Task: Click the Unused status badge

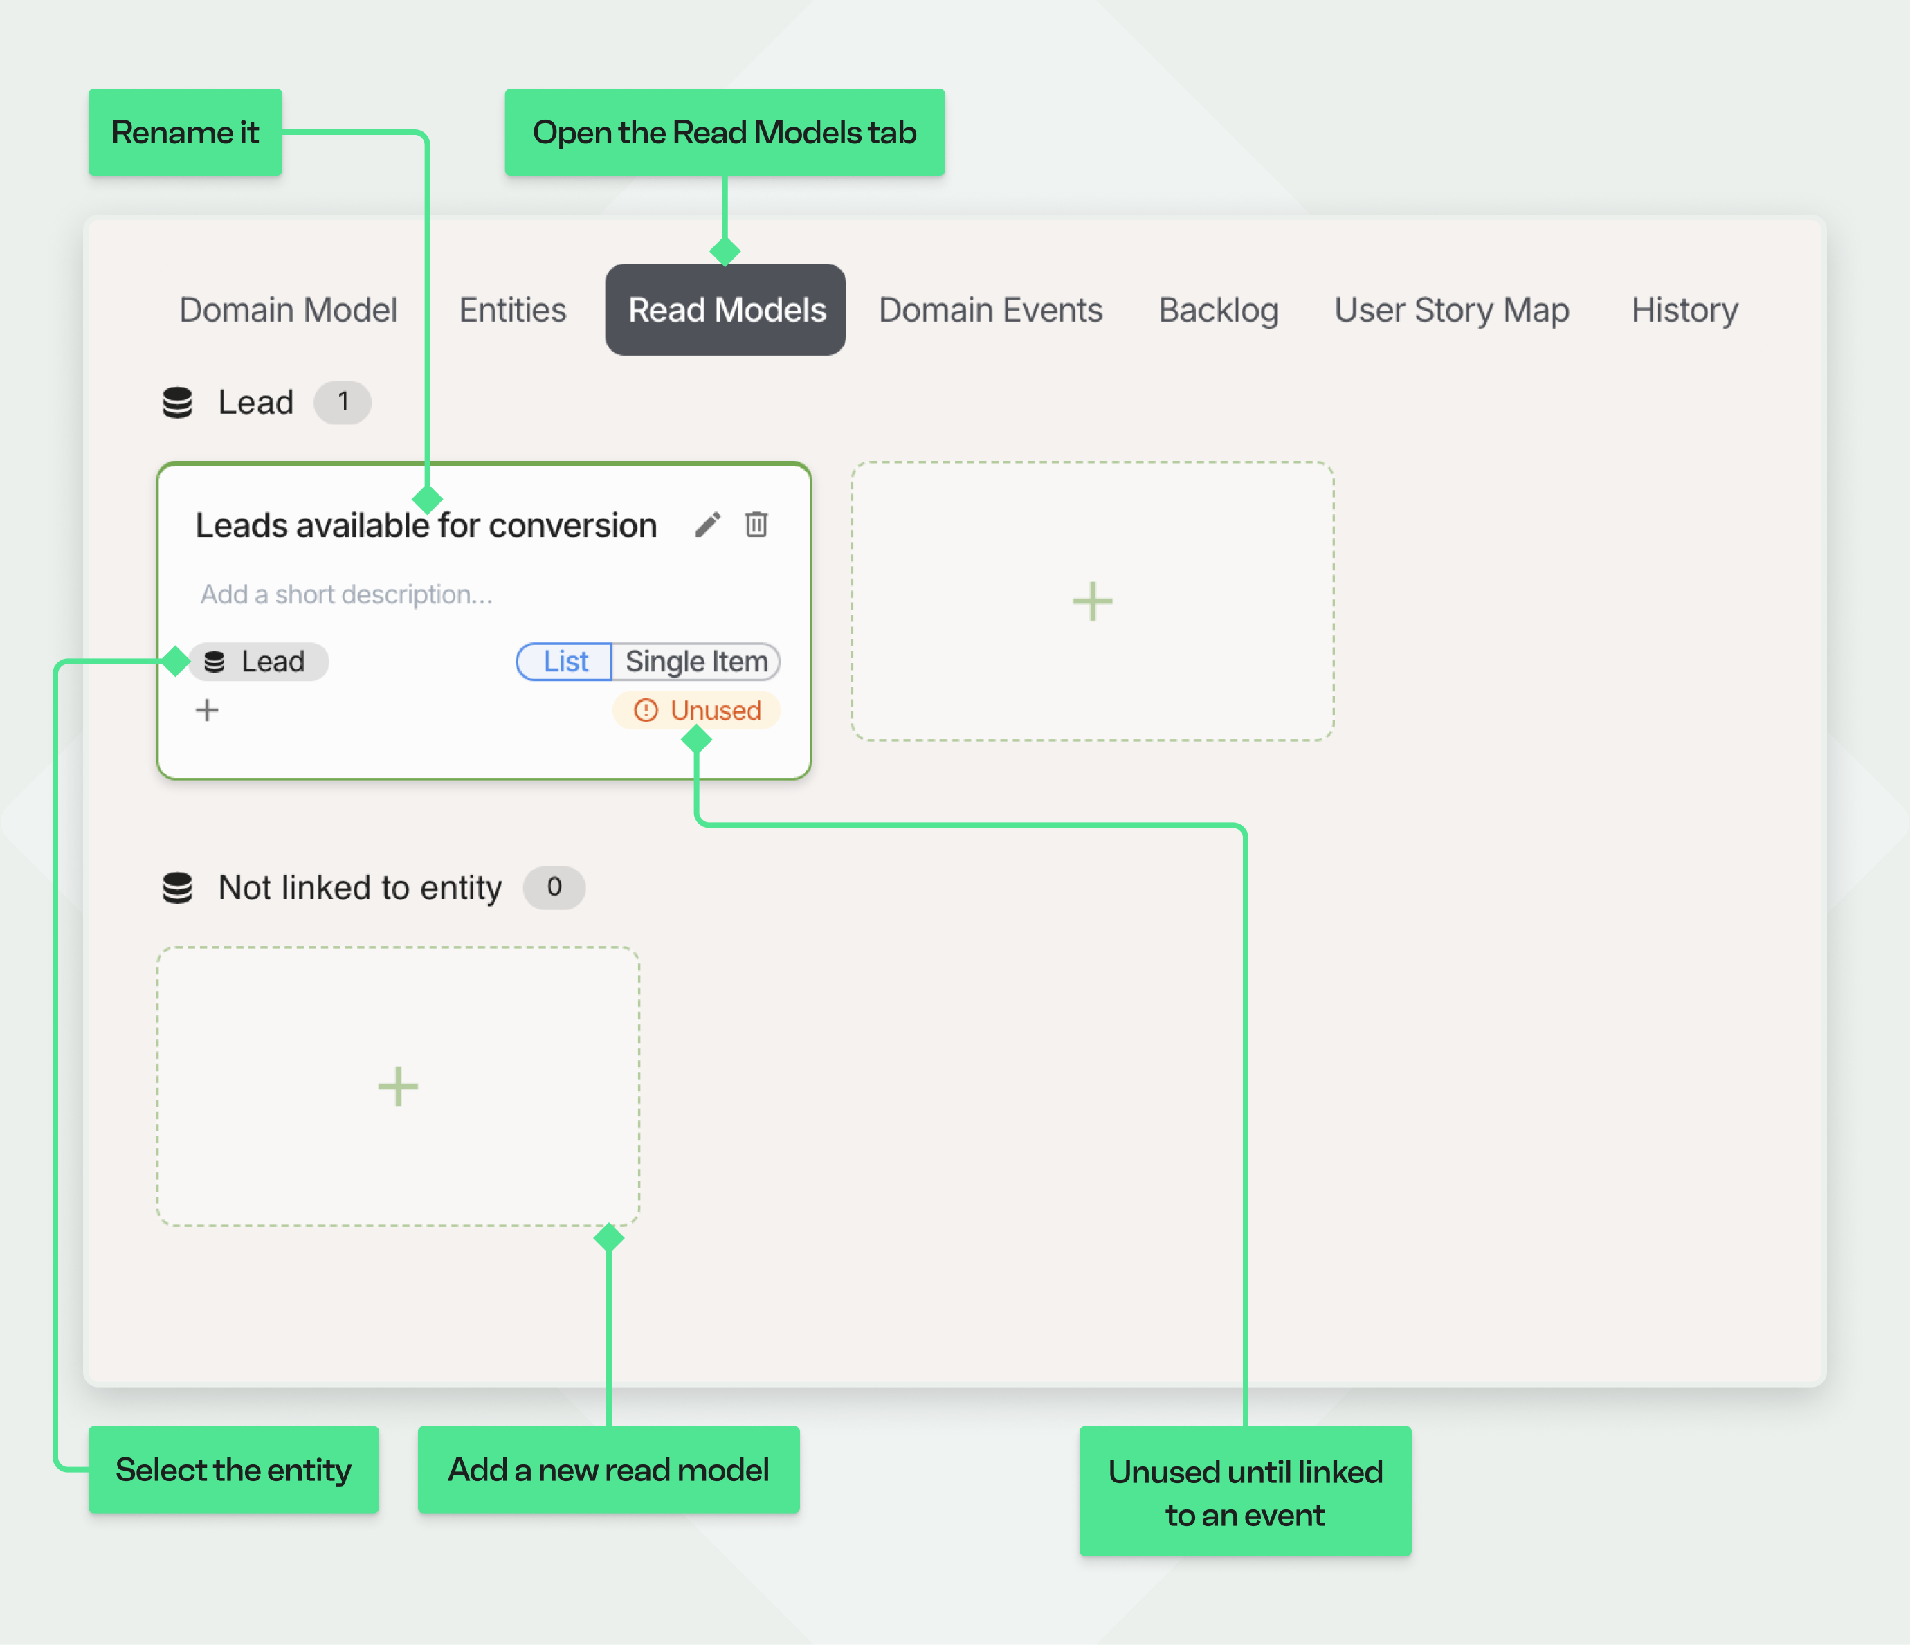Action: (x=697, y=710)
